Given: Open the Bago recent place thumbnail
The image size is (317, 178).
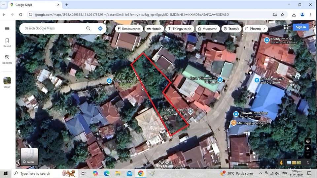Looking at the screenshot, I should [x=7, y=82].
